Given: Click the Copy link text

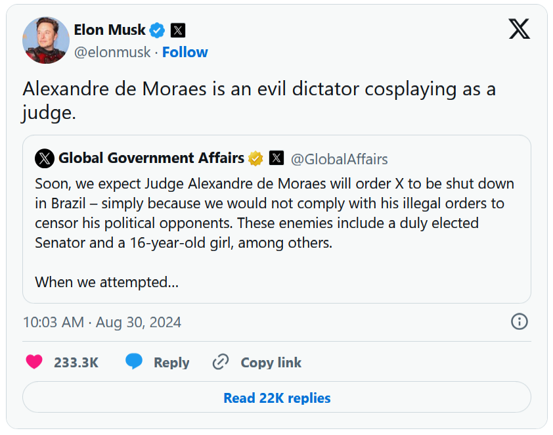Looking at the screenshot, I should click(271, 363).
